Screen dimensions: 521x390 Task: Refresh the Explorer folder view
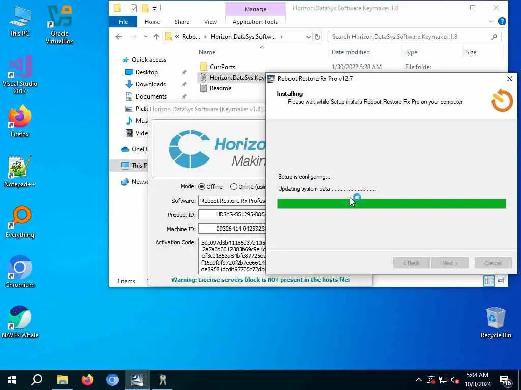point(317,37)
